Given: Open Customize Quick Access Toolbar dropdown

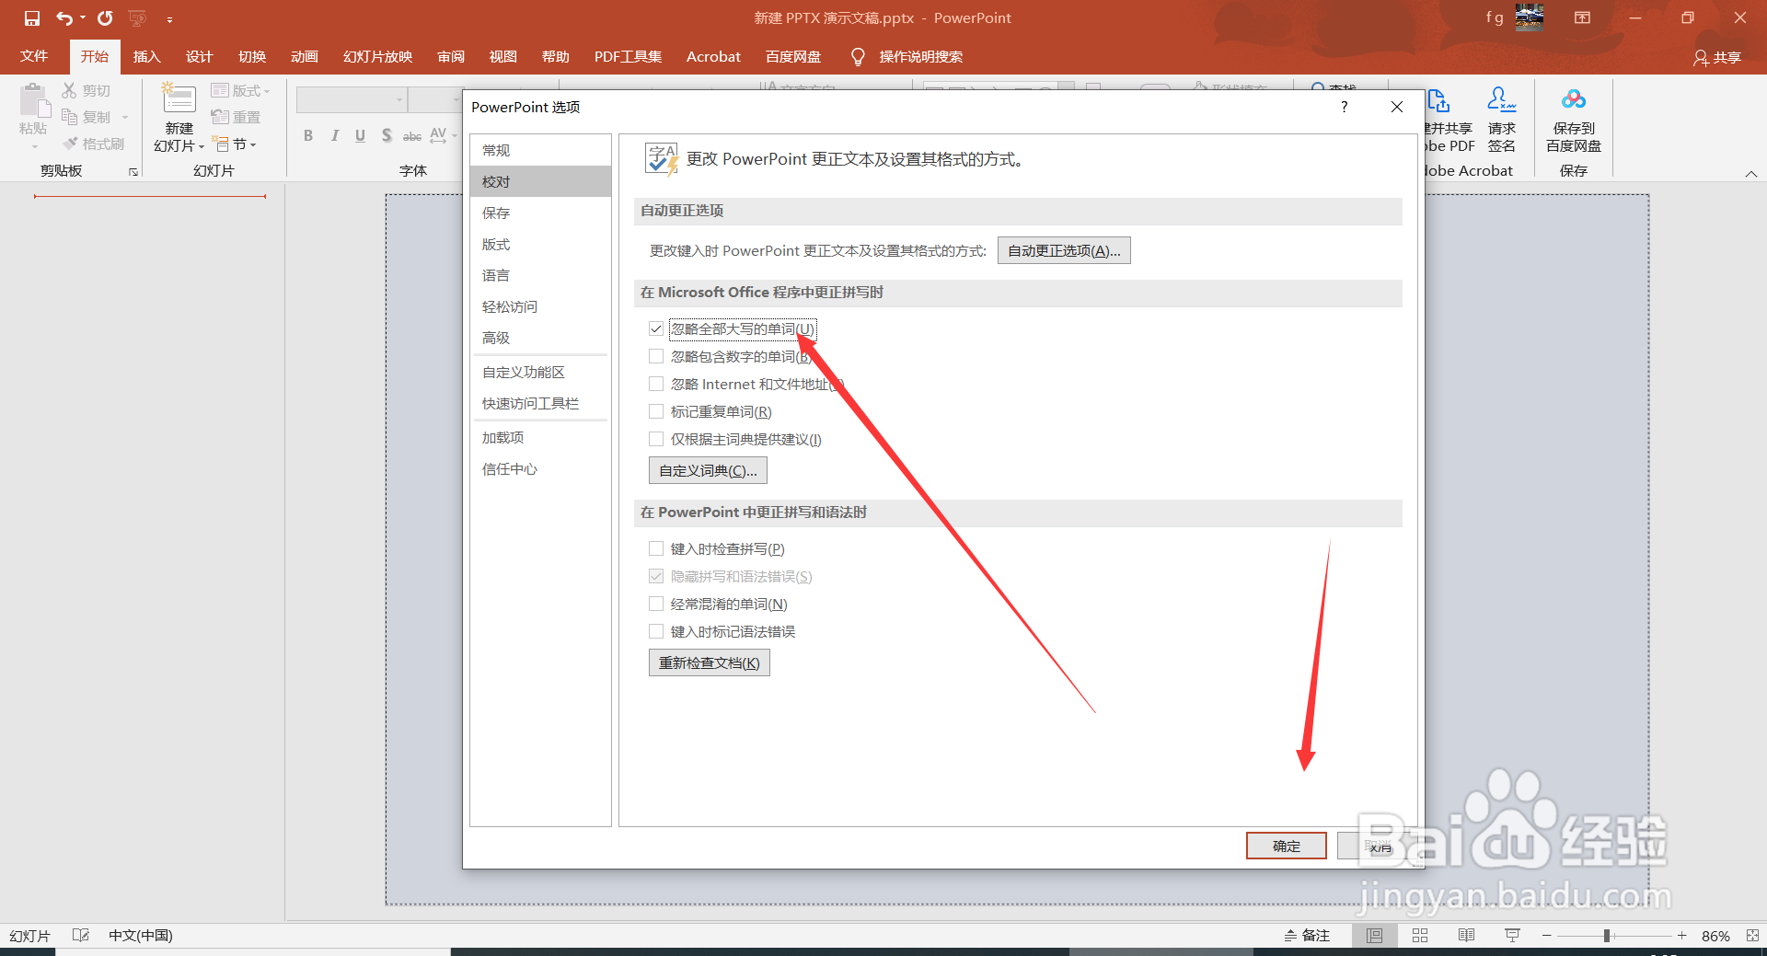Looking at the screenshot, I should click(x=169, y=19).
